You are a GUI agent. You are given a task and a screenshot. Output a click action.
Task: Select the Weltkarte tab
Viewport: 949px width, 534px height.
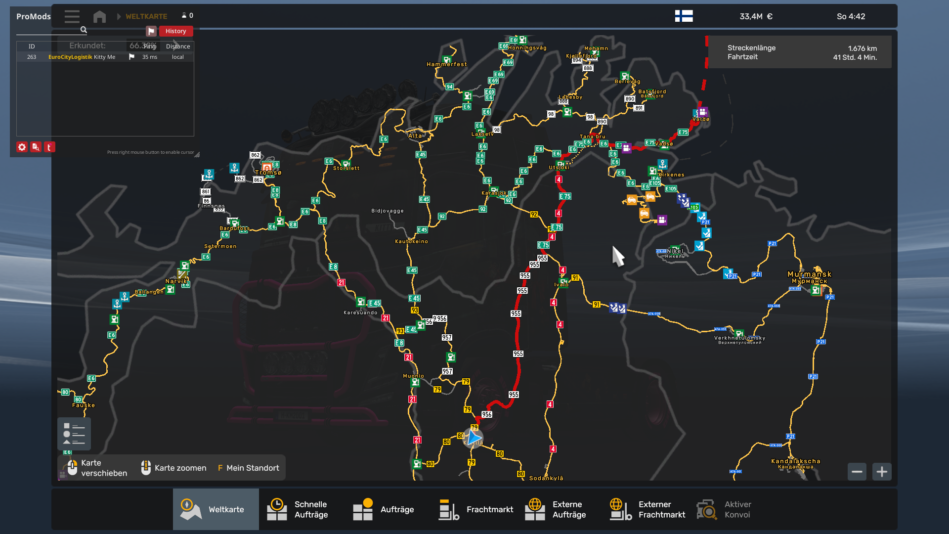pyautogui.click(x=216, y=509)
